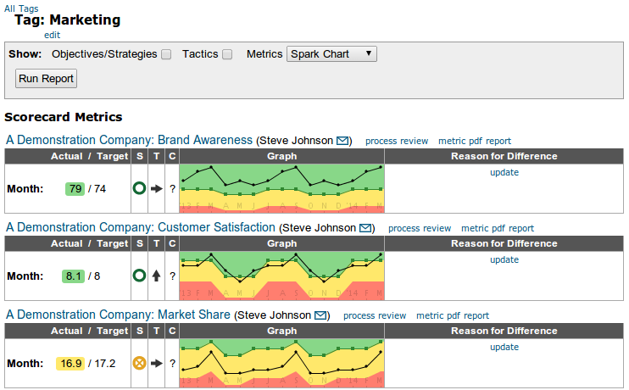
Task: Click the Brand Awareness email envelope icon
Action: (x=343, y=141)
